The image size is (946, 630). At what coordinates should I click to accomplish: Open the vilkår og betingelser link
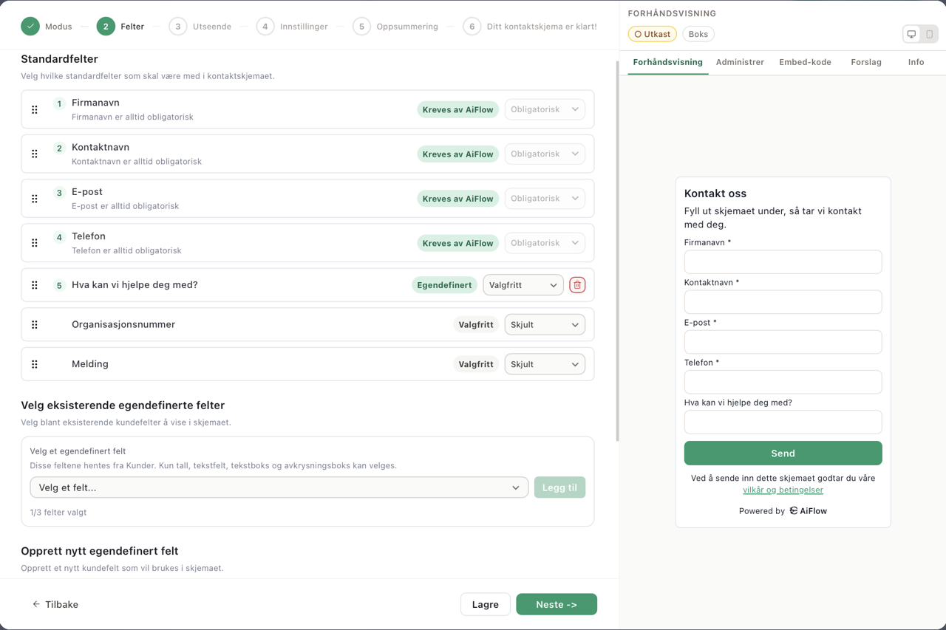[783, 490]
